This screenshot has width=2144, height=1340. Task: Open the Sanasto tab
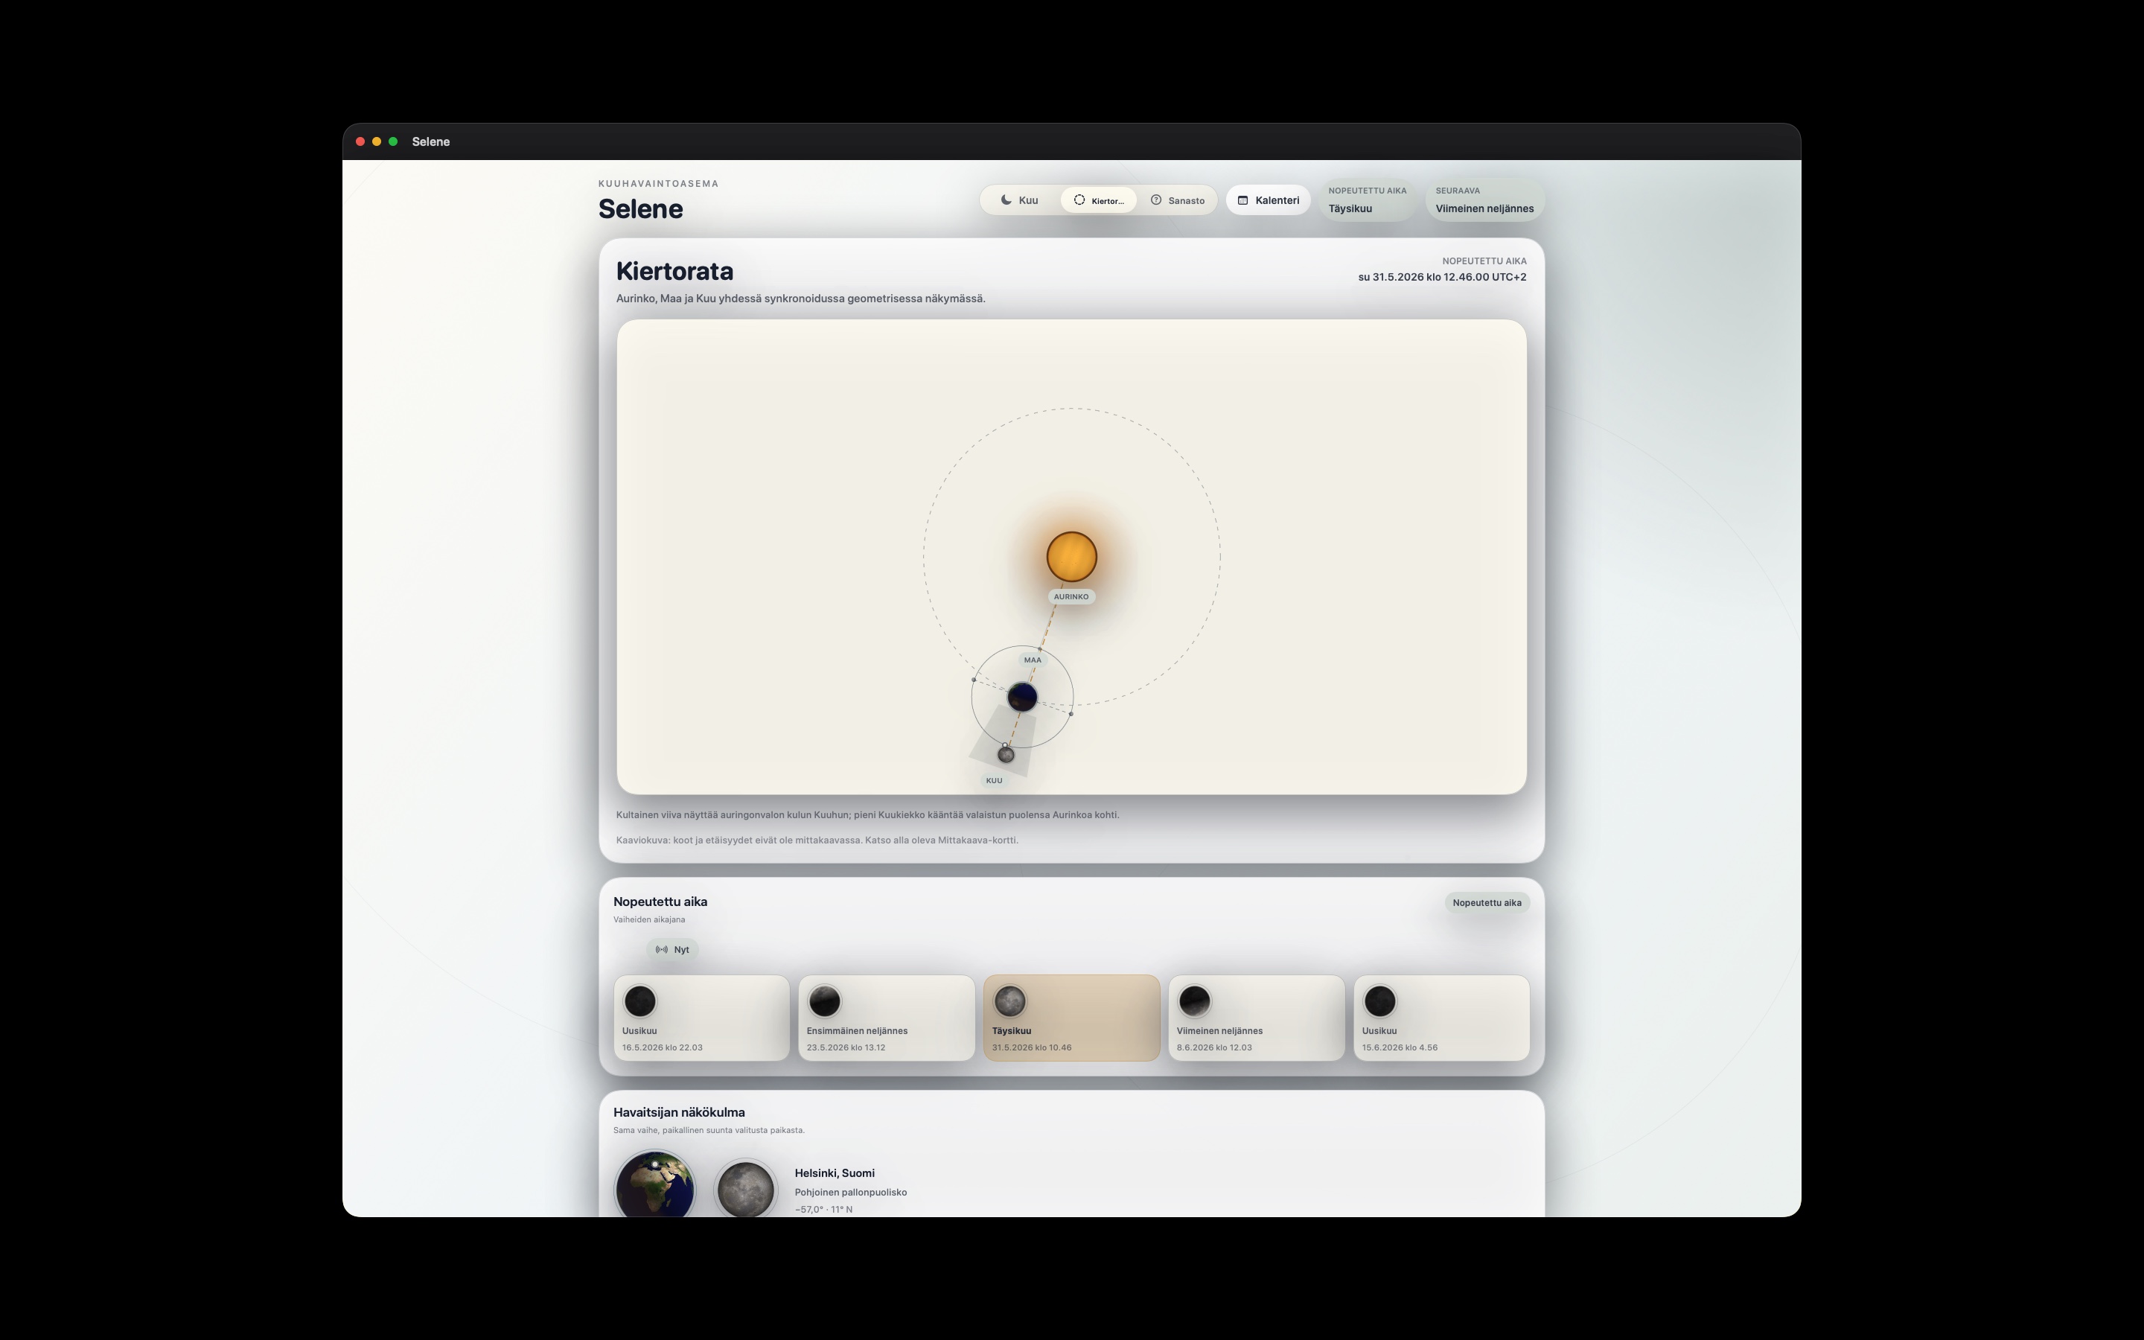pos(1178,200)
